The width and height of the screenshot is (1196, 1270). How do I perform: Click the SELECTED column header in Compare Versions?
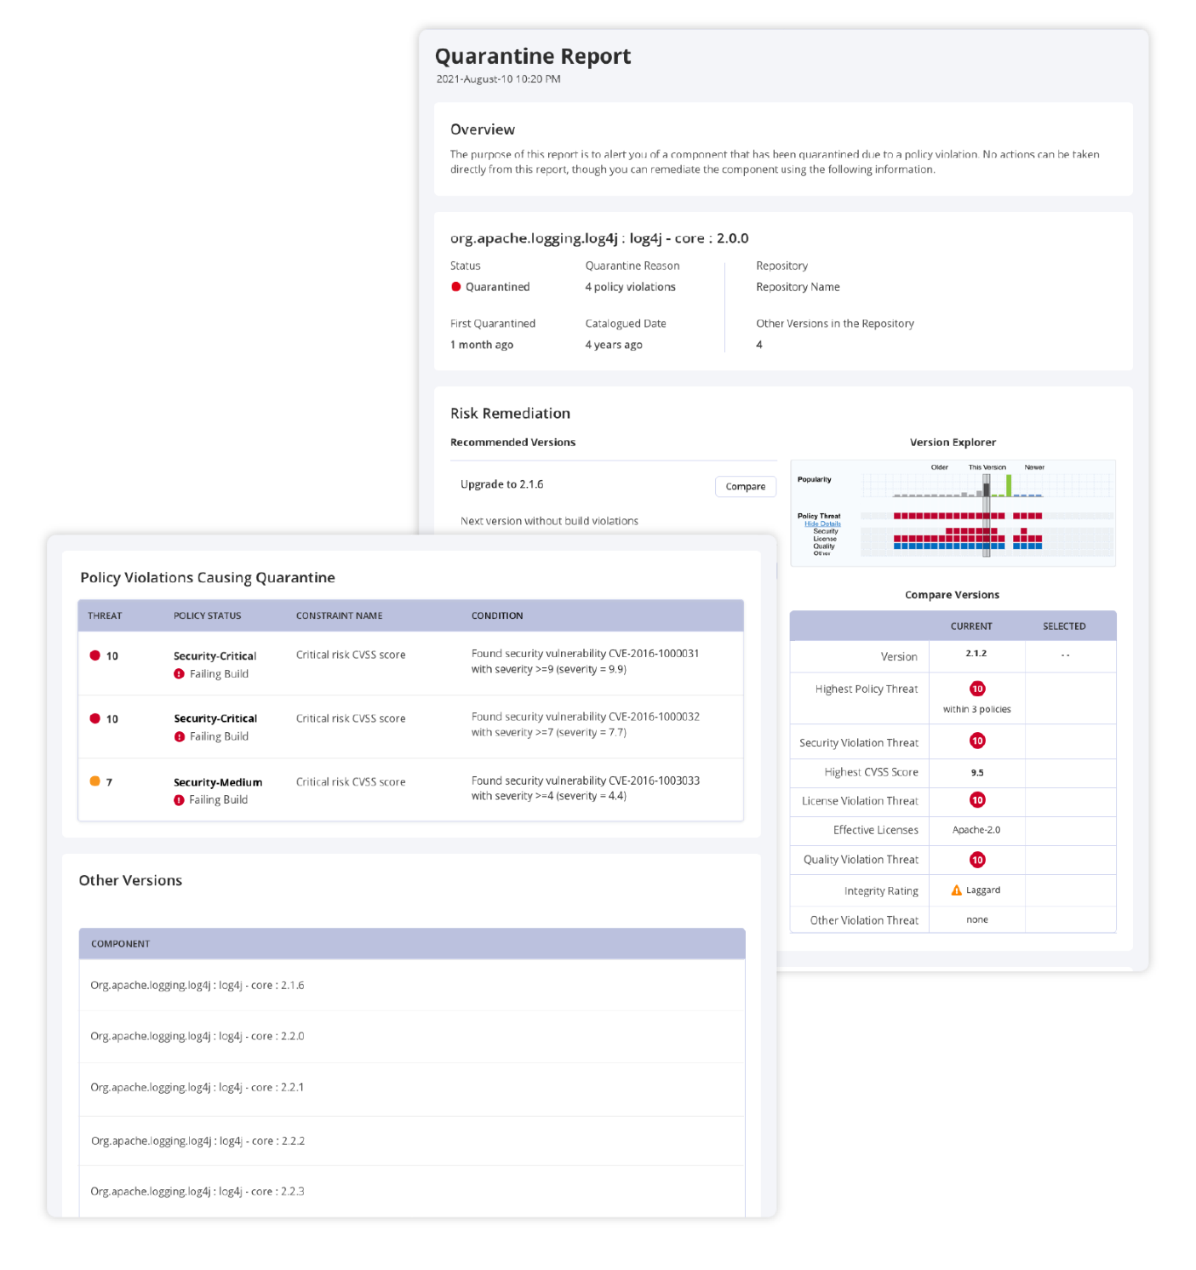pyautogui.click(x=1064, y=626)
